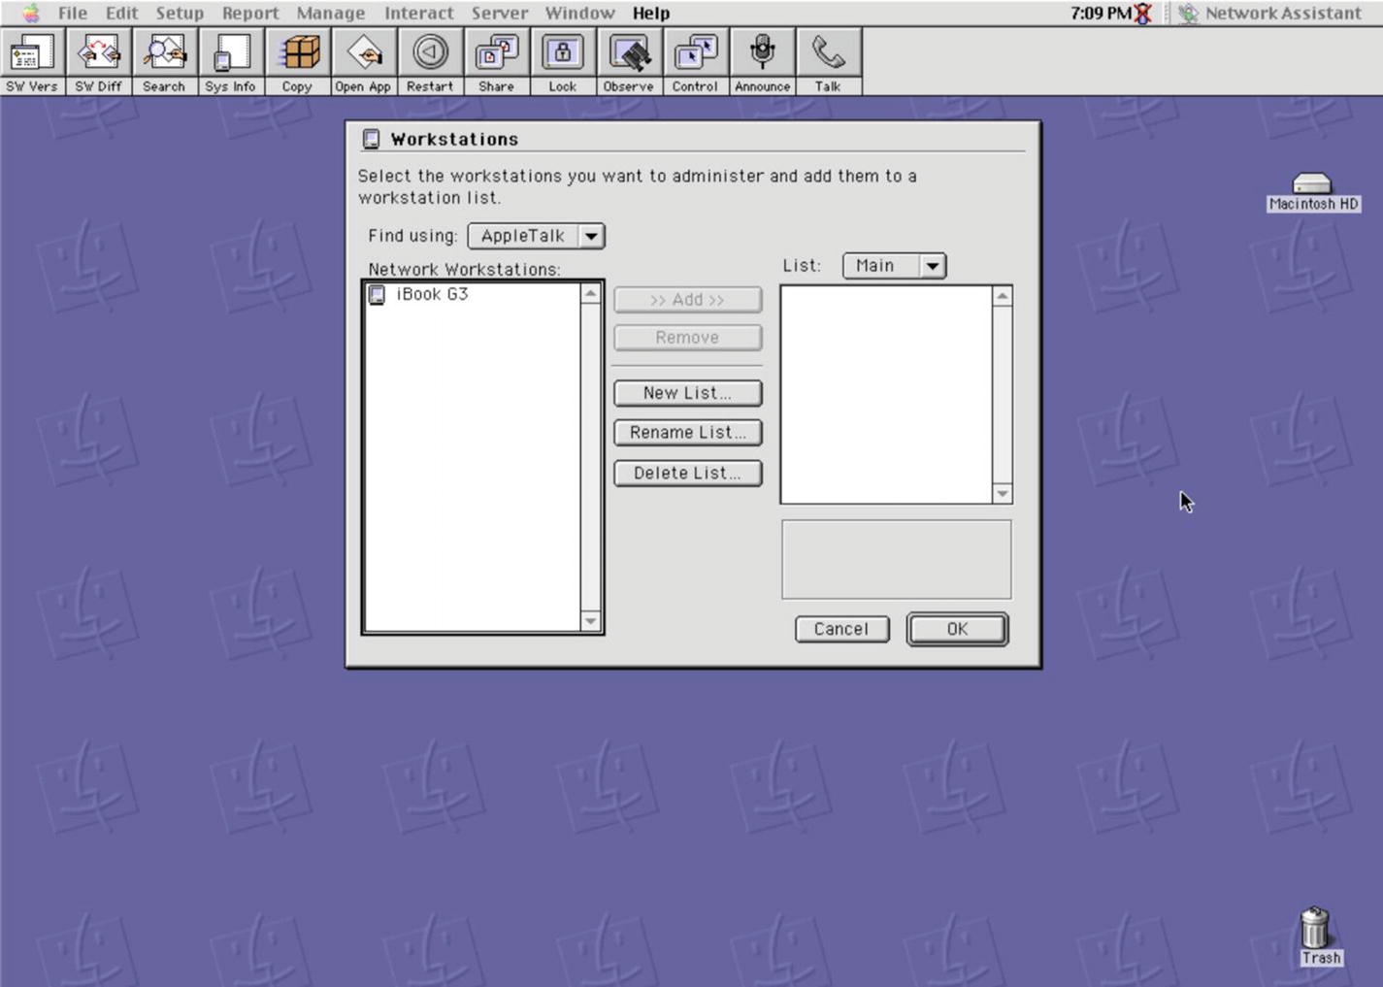Image resolution: width=1383 pixels, height=987 pixels.
Task: Expand the List Main dropdown
Action: click(x=894, y=266)
